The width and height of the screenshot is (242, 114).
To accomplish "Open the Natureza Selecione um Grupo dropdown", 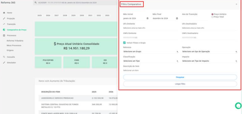I will click(151, 51).
